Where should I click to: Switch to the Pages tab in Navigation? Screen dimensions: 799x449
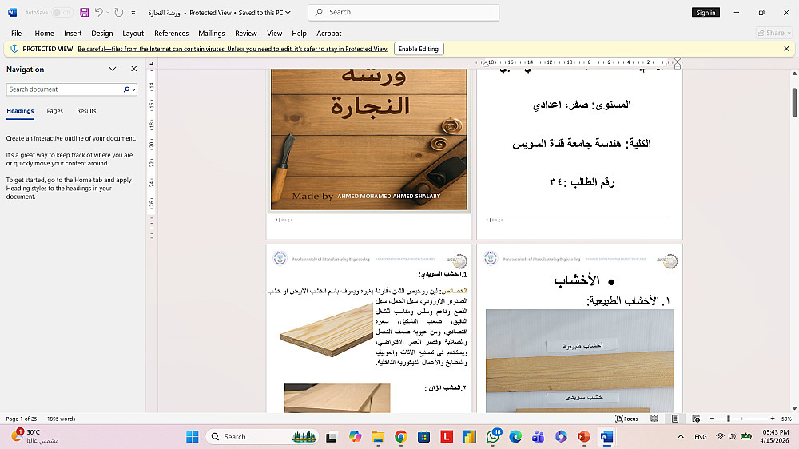(54, 111)
